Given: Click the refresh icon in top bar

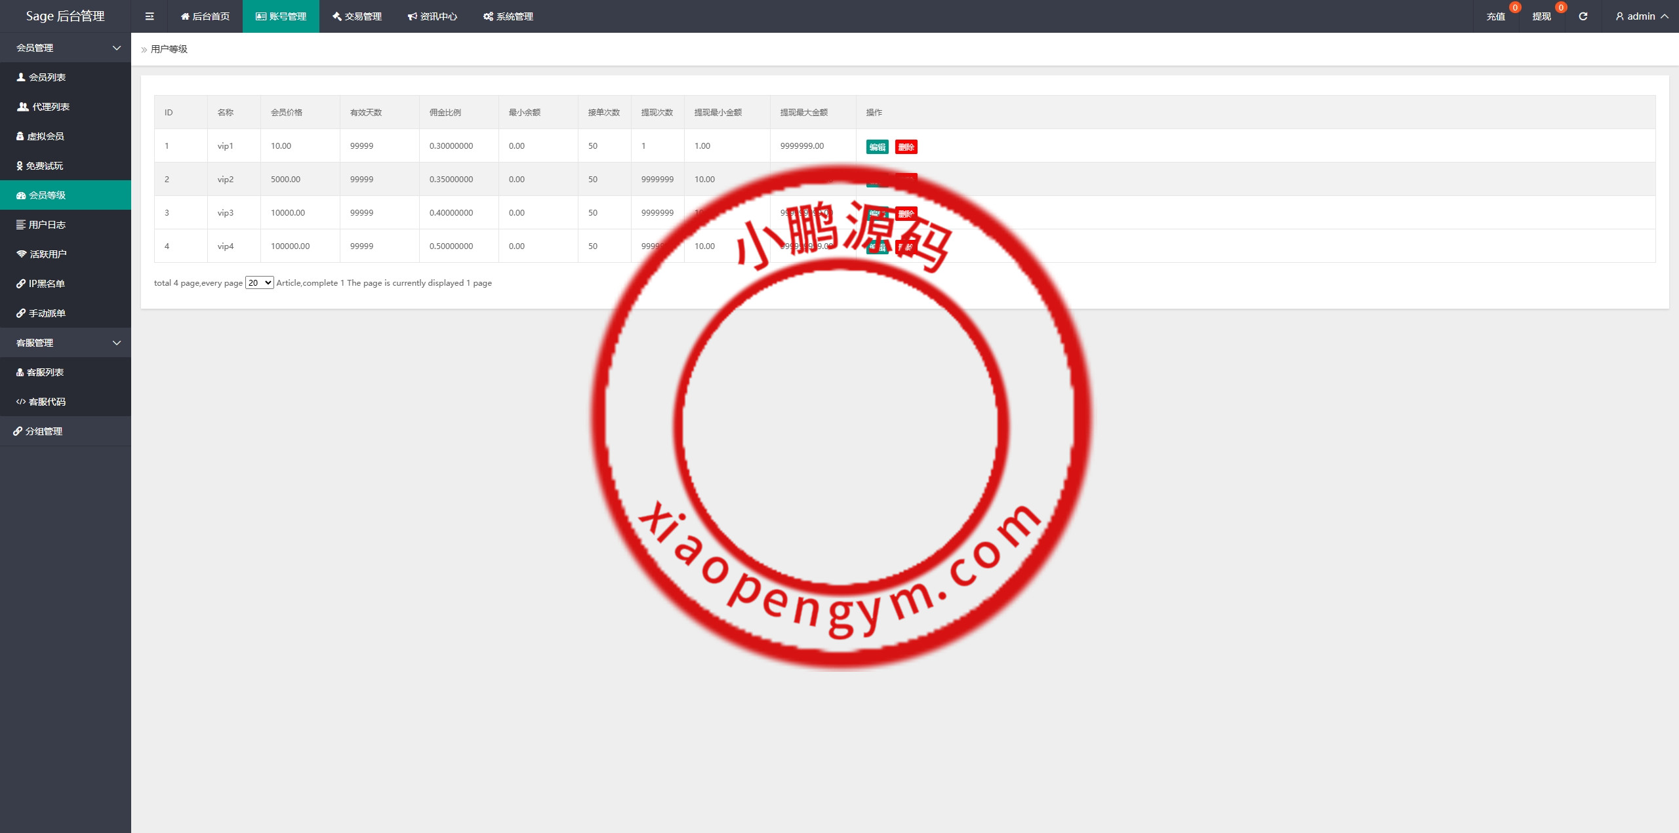Looking at the screenshot, I should tap(1583, 16).
